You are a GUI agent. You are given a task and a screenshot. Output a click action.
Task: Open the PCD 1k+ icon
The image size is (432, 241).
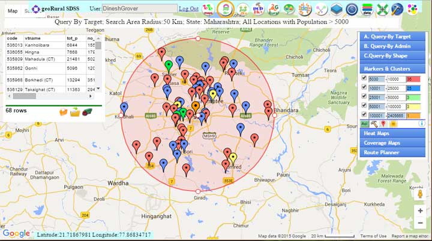pos(258,10)
